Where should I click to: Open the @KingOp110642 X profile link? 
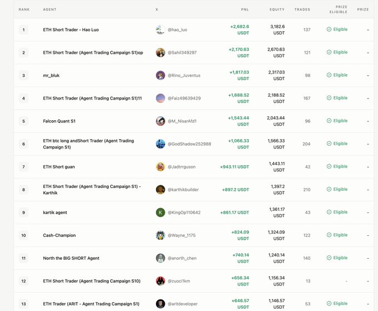[184, 213]
